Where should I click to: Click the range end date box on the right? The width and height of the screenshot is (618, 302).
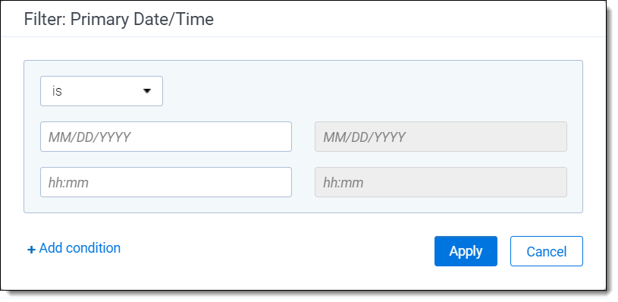click(441, 137)
